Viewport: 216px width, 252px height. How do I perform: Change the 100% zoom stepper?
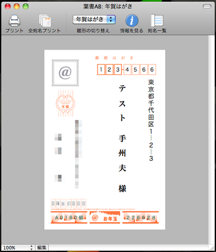(31, 248)
